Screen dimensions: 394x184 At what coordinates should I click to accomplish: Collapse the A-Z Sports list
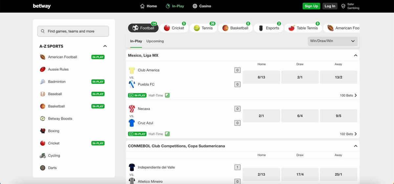[x=105, y=46]
